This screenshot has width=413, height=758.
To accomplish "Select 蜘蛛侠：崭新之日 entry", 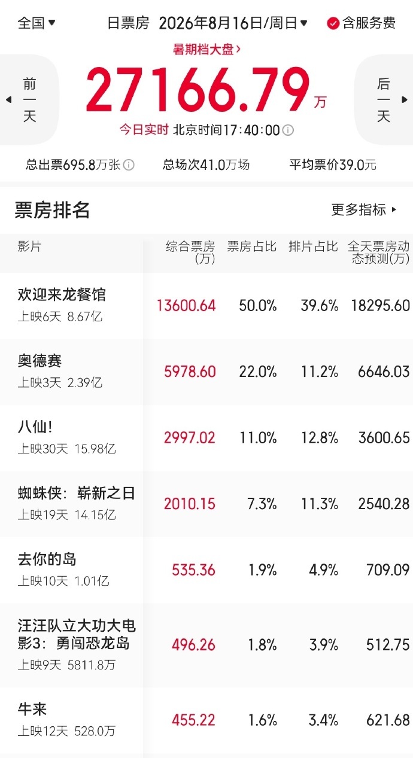I will coord(206,504).
